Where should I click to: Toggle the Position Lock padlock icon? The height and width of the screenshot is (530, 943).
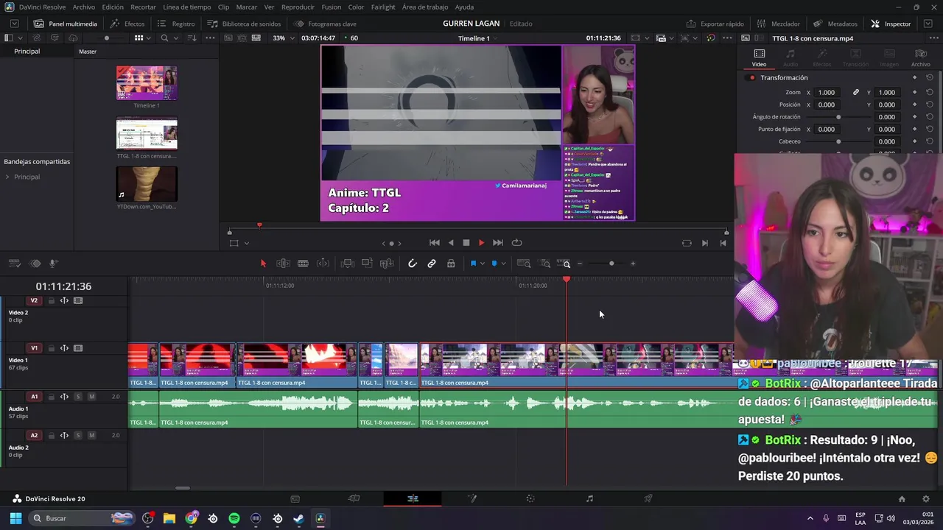[x=451, y=264]
